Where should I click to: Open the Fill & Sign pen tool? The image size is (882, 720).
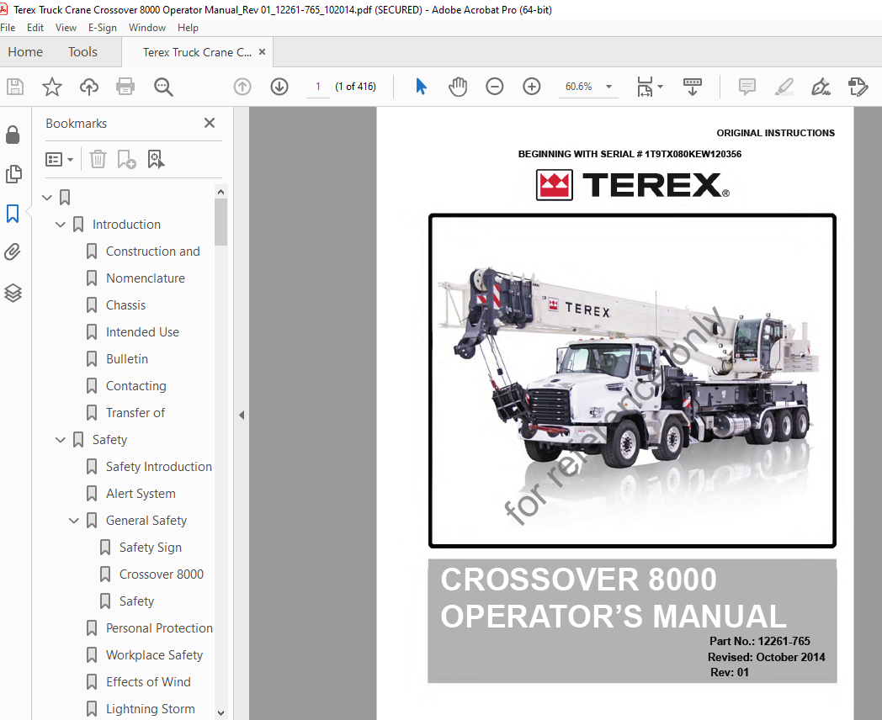click(x=821, y=87)
